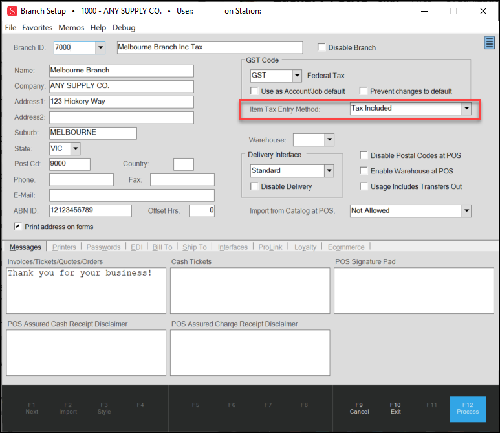This screenshot has width=500, height=433.
Task: Toggle Disable Postal Codes at POS
Action: (364, 155)
